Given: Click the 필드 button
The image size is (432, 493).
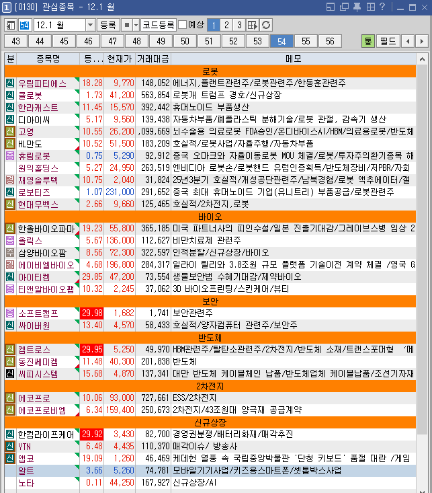Looking at the screenshot, I should pos(388,41).
